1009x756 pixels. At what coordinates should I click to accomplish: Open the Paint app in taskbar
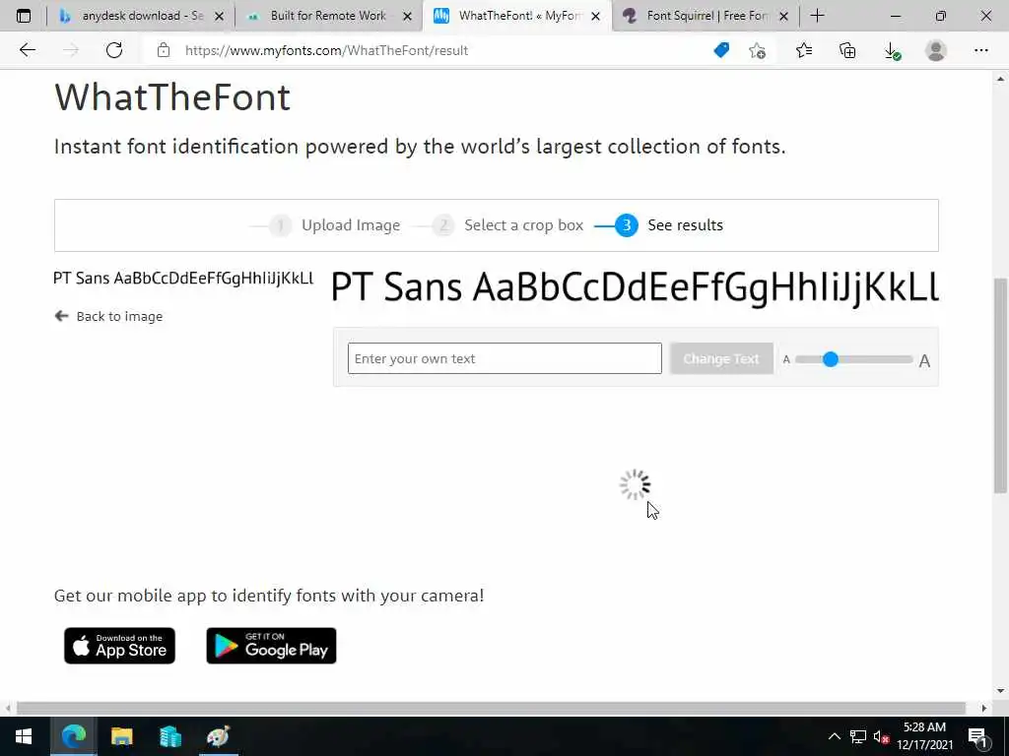[218, 736]
